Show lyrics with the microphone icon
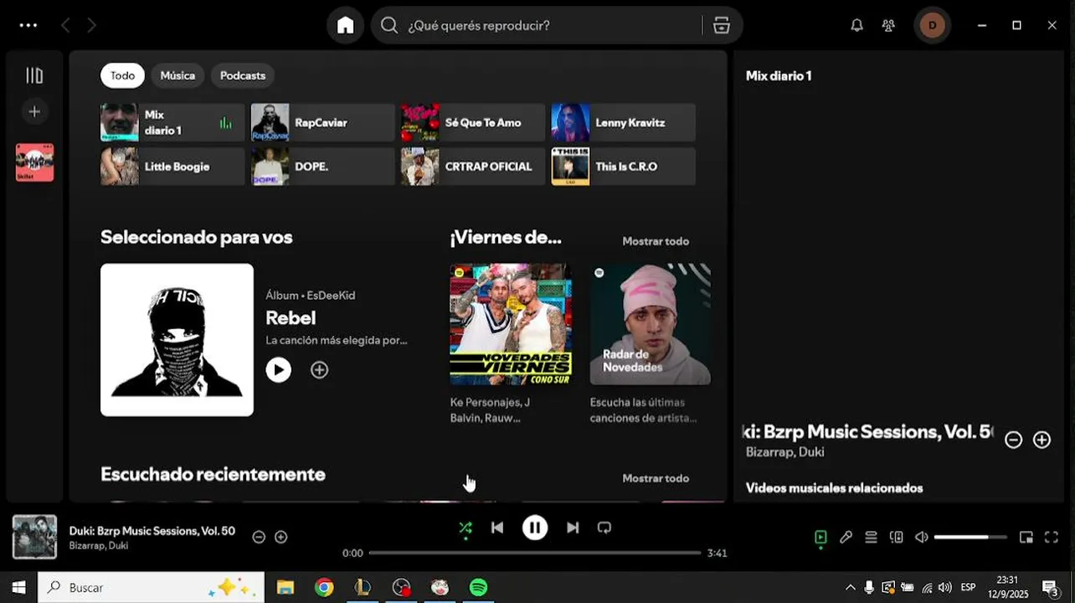1075x603 pixels. pyautogui.click(x=846, y=537)
